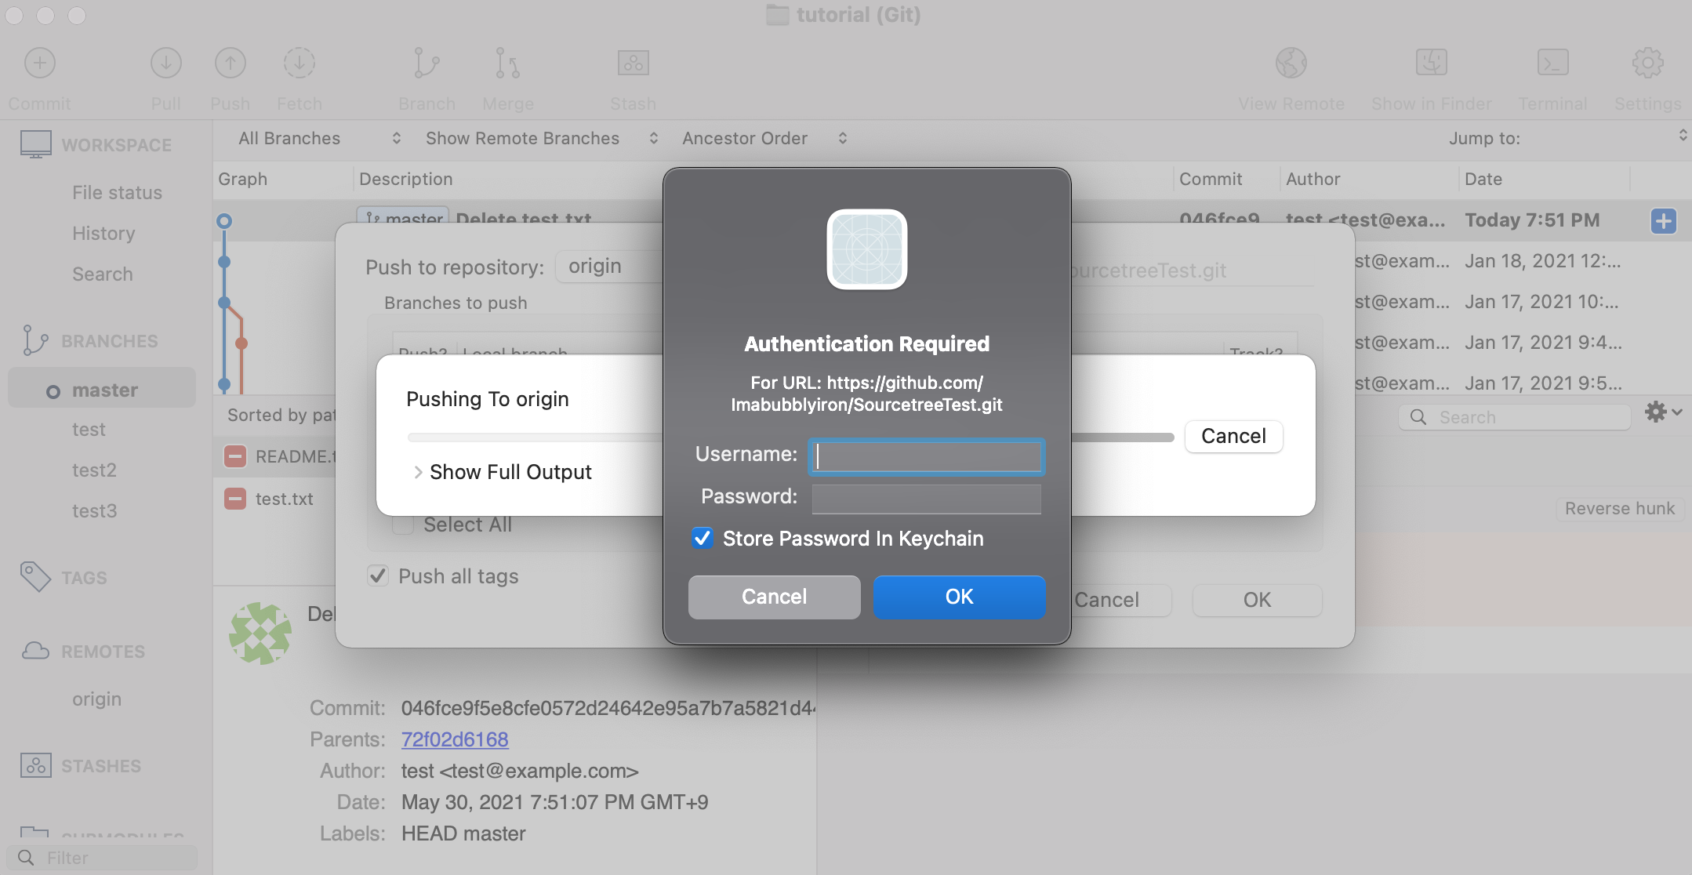The image size is (1692, 875).
Task: Click the Password input field
Action: click(x=926, y=498)
